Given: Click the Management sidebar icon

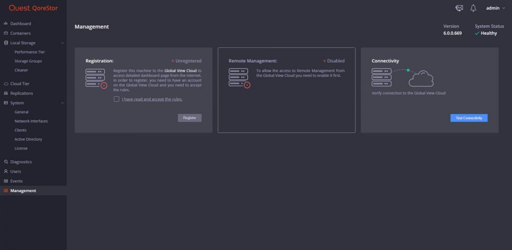Looking at the screenshot, I should (x=6, y=191).
